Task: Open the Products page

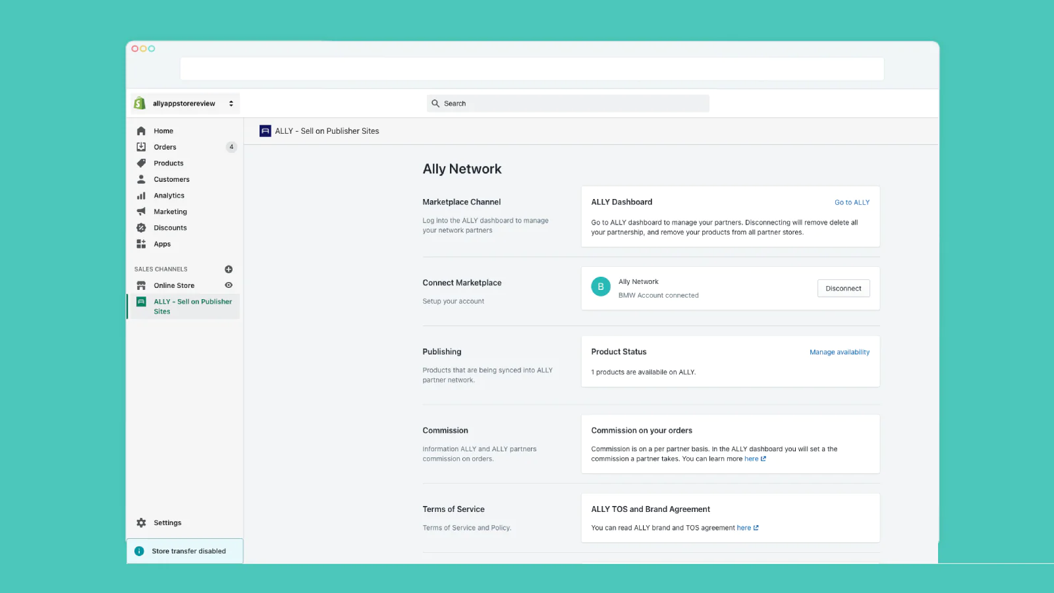Action: pos(169,163)
